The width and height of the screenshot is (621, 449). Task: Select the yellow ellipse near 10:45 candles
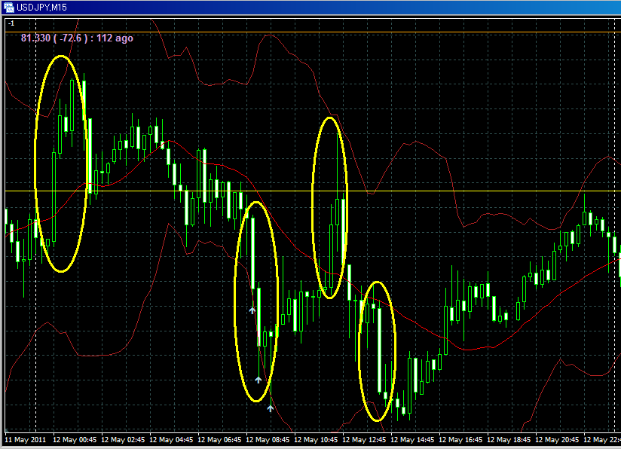pos(314,207)
